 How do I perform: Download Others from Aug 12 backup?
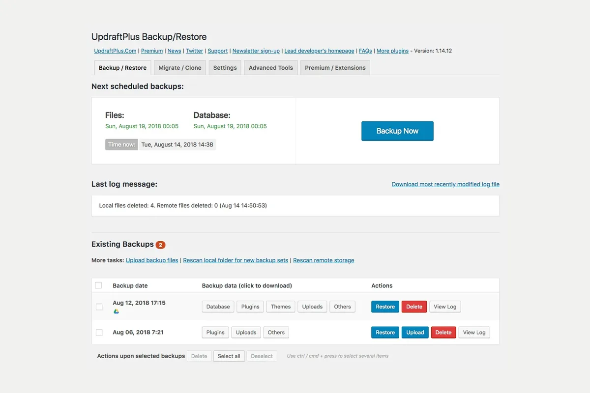[x=342, y=307]
